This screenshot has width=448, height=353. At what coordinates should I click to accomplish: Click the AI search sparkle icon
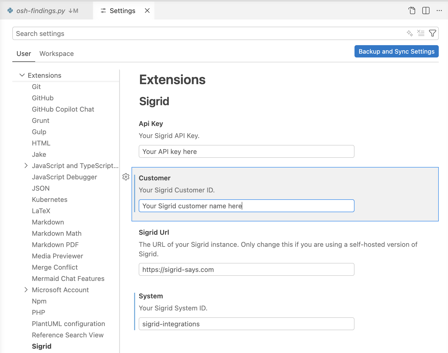(410, 33)
